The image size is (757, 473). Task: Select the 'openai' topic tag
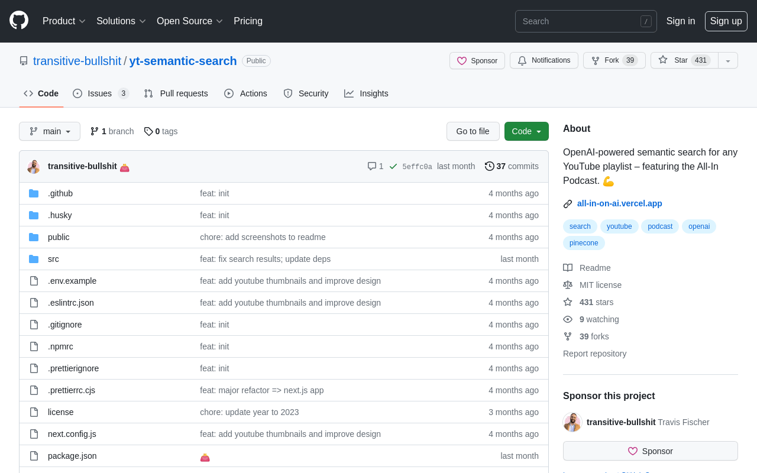(699, 226)
